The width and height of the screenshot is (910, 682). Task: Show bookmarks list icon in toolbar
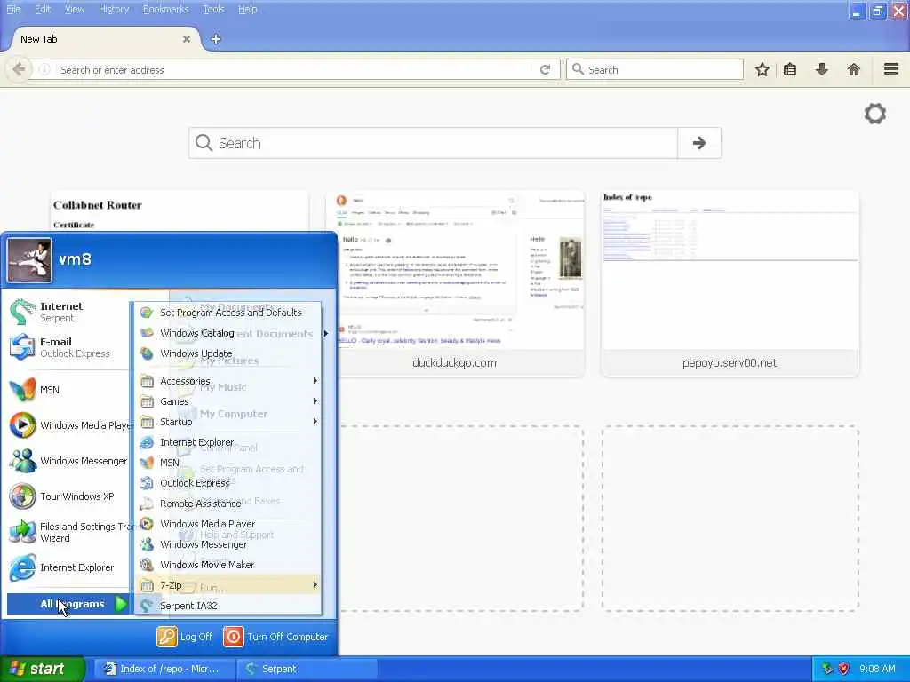coord(790,69)
